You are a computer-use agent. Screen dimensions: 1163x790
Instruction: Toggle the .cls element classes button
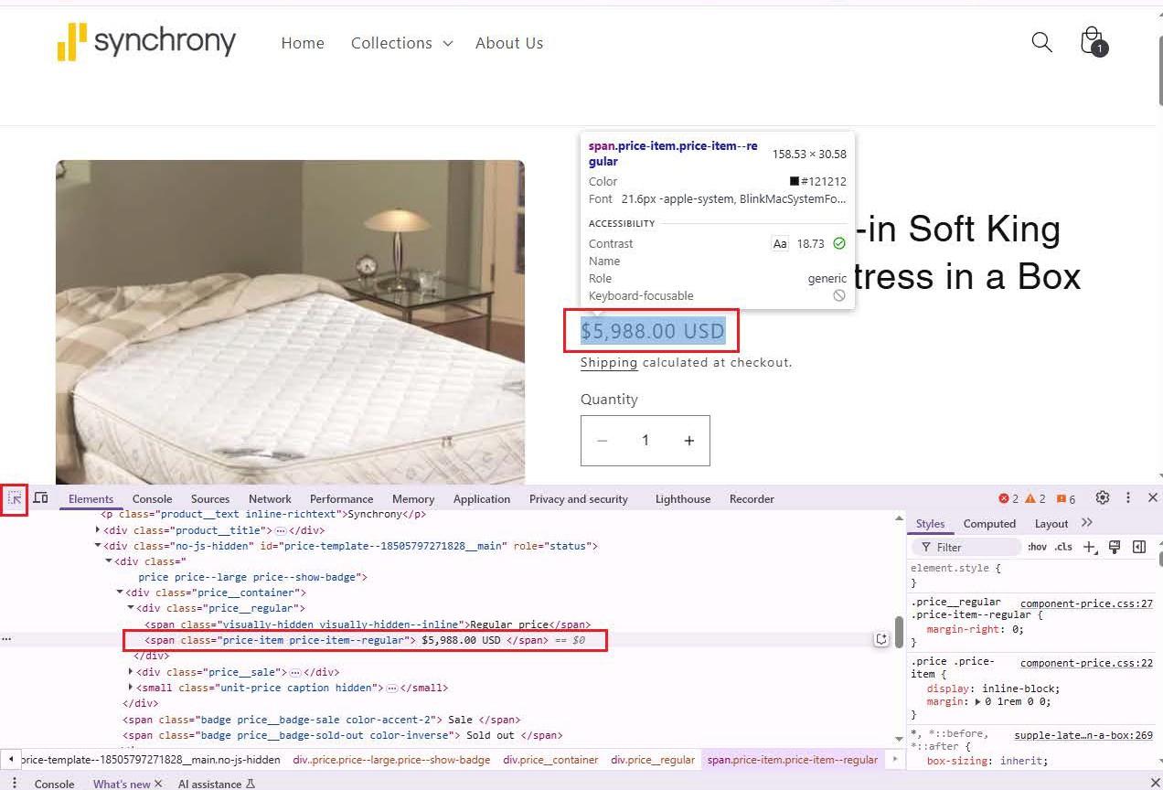click(x=1062, y=547)
